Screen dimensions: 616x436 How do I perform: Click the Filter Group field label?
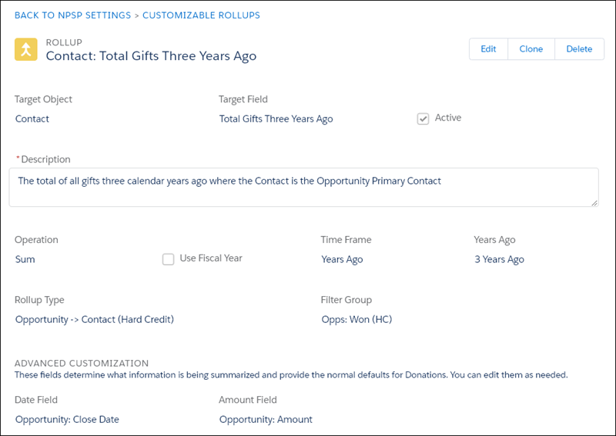tap(346, 300)
